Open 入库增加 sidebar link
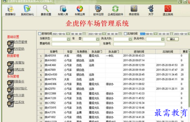The image size is (190, 122). 19,63
